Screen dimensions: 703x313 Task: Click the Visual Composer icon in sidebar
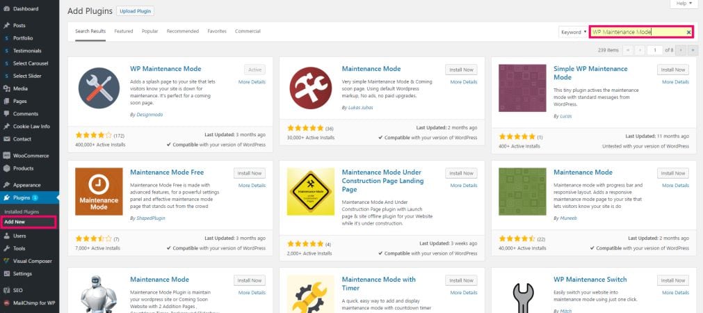(x=6, y=261)
